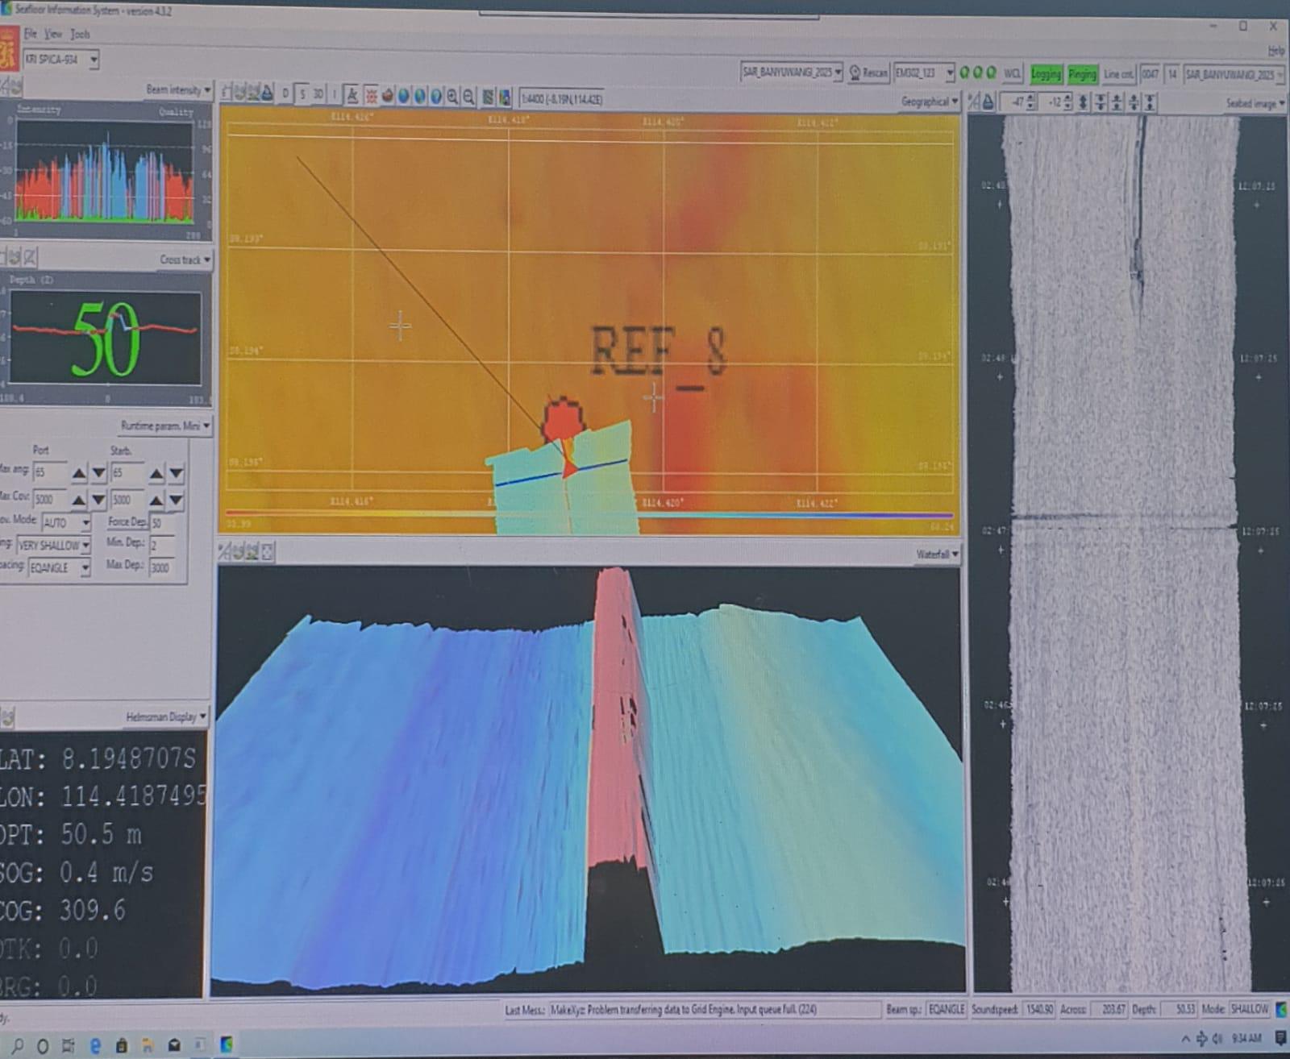Viewport: 1290px width, 1059px height.
Task: Increase Port Max angle with up arrow
Action: pos(79,474)
